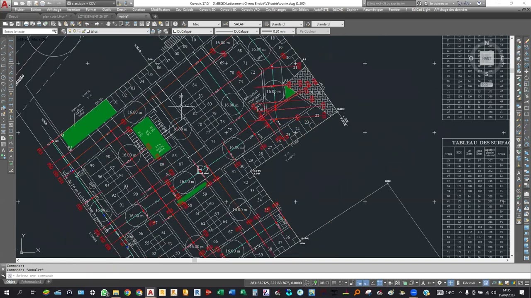The width and height of the screenshot is (531, 298).
Task: Click the find text search icon
Action: [54, 31]
